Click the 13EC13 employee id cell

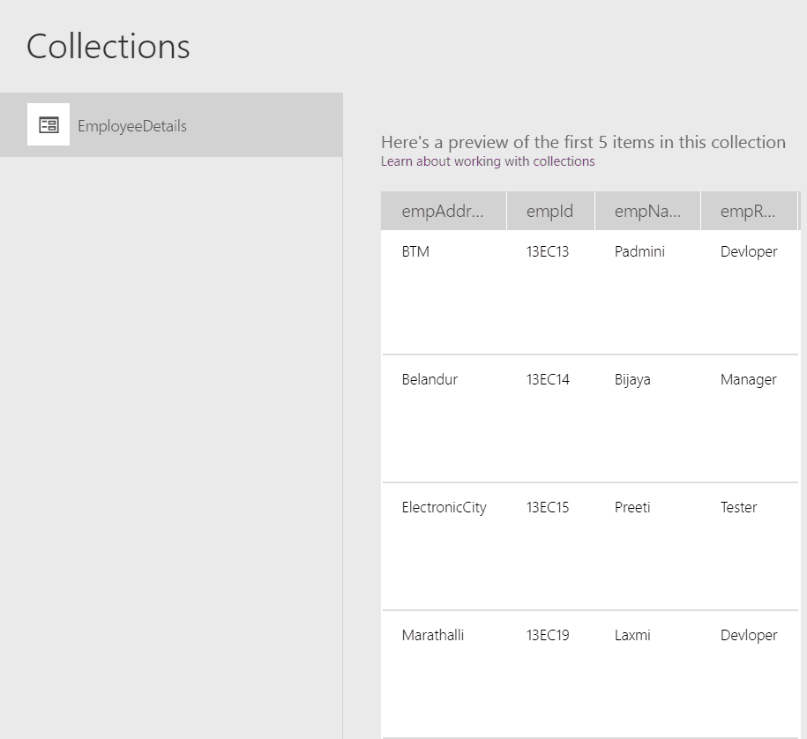coord(547,251)
